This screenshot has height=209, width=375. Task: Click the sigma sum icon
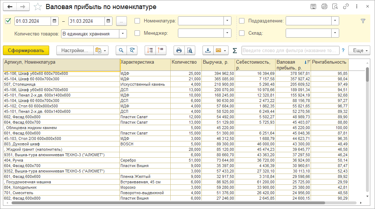click(235, 50)
